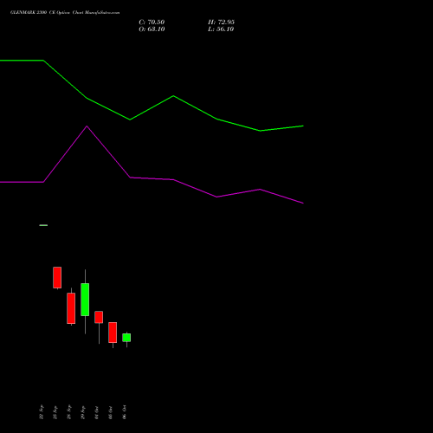Click the 22 Sep date label
The width and height of the screenshot is (433, 433).
tap(42, 412)
